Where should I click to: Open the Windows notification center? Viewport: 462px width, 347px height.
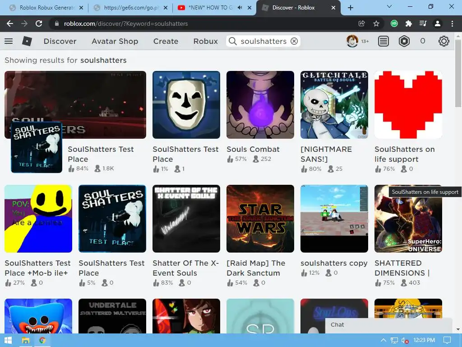tap(447, 340)
